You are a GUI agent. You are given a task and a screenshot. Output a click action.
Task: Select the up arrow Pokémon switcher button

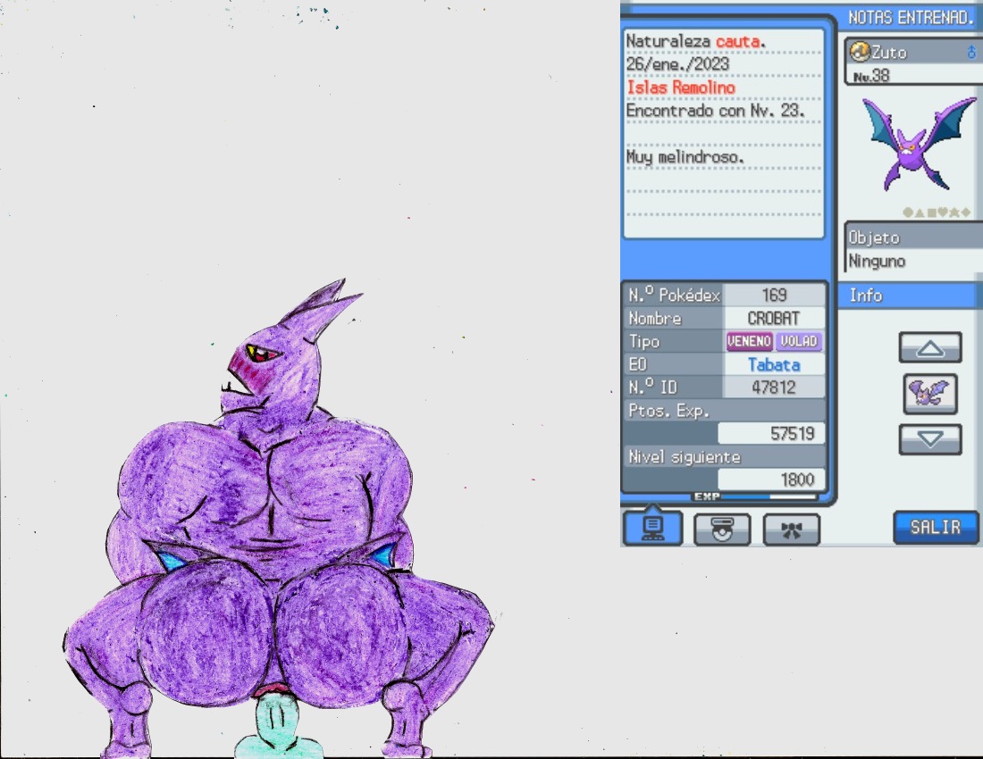930,347
